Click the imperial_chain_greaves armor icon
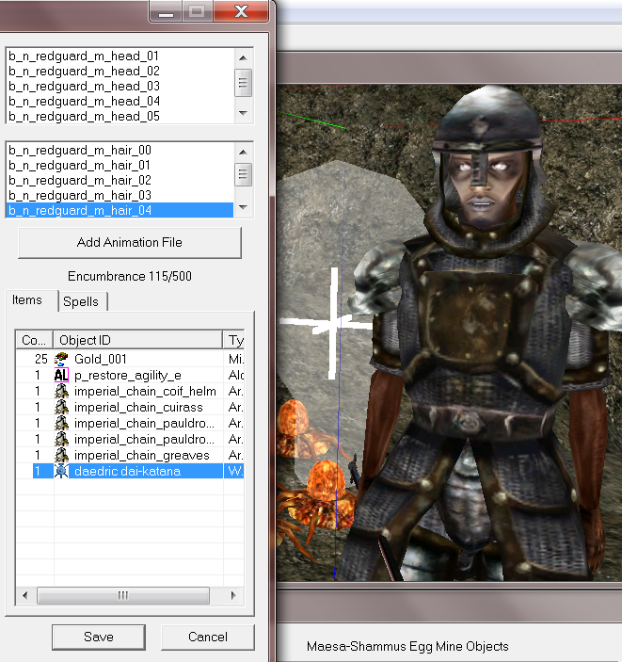The image size is (622, 662). tap(61, 455)
